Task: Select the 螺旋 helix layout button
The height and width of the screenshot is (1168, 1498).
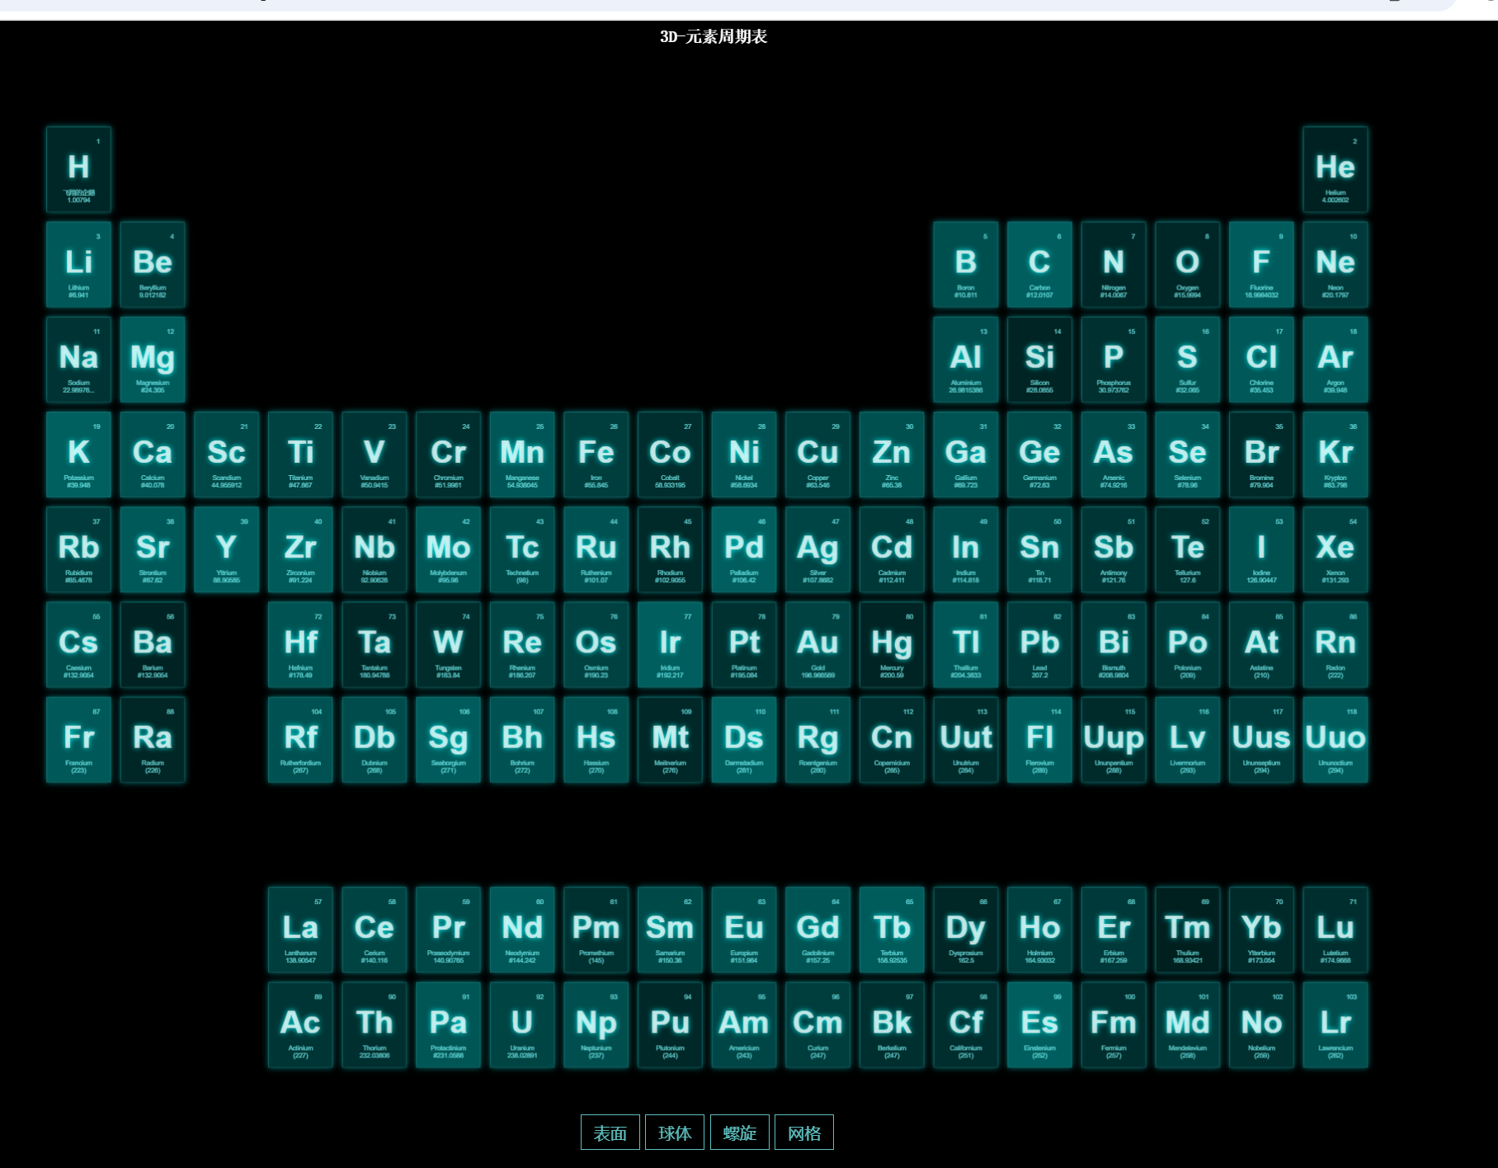Action: click(739, 1133)
